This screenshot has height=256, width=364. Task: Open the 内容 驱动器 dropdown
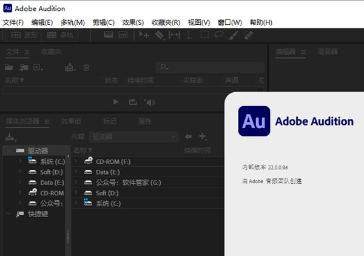[133, 136]
